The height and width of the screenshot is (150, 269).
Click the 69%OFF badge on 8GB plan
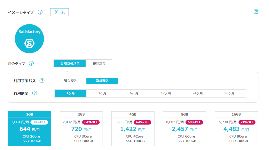coord(194,122)
